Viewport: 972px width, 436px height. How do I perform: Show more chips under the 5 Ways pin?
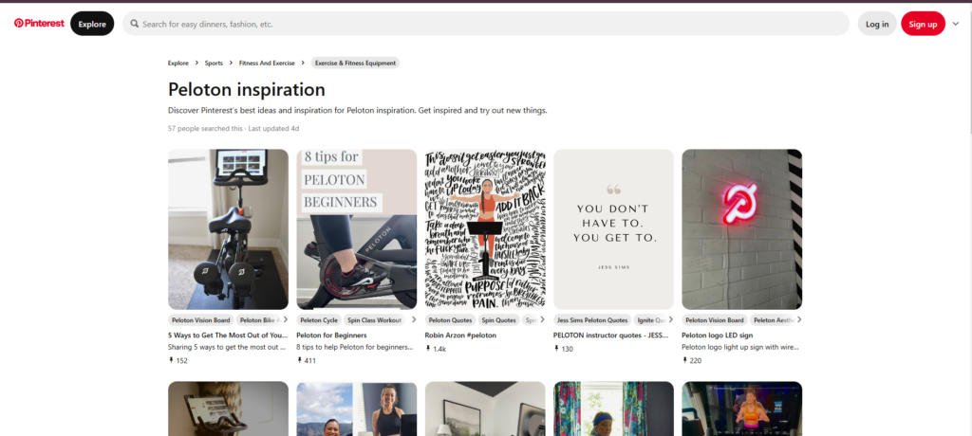(x=285, y=319)
